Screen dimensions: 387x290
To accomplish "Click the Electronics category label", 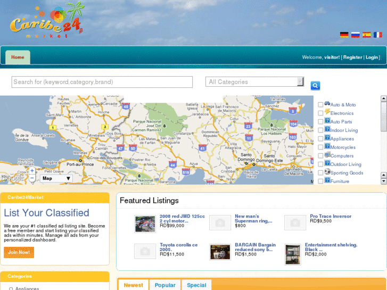I will [x=342, y=113].
